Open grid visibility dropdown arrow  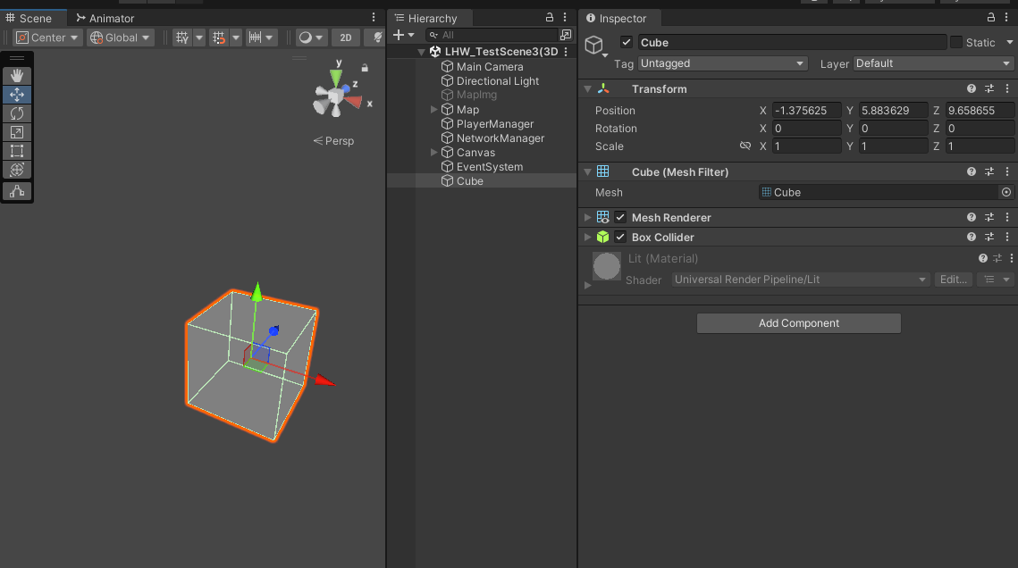[199, 38]
